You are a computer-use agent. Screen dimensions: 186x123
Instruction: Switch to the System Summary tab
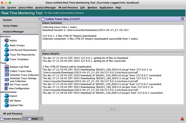[11, 119]
